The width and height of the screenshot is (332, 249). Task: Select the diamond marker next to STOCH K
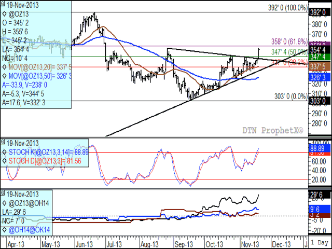click(x=5, y=152)
